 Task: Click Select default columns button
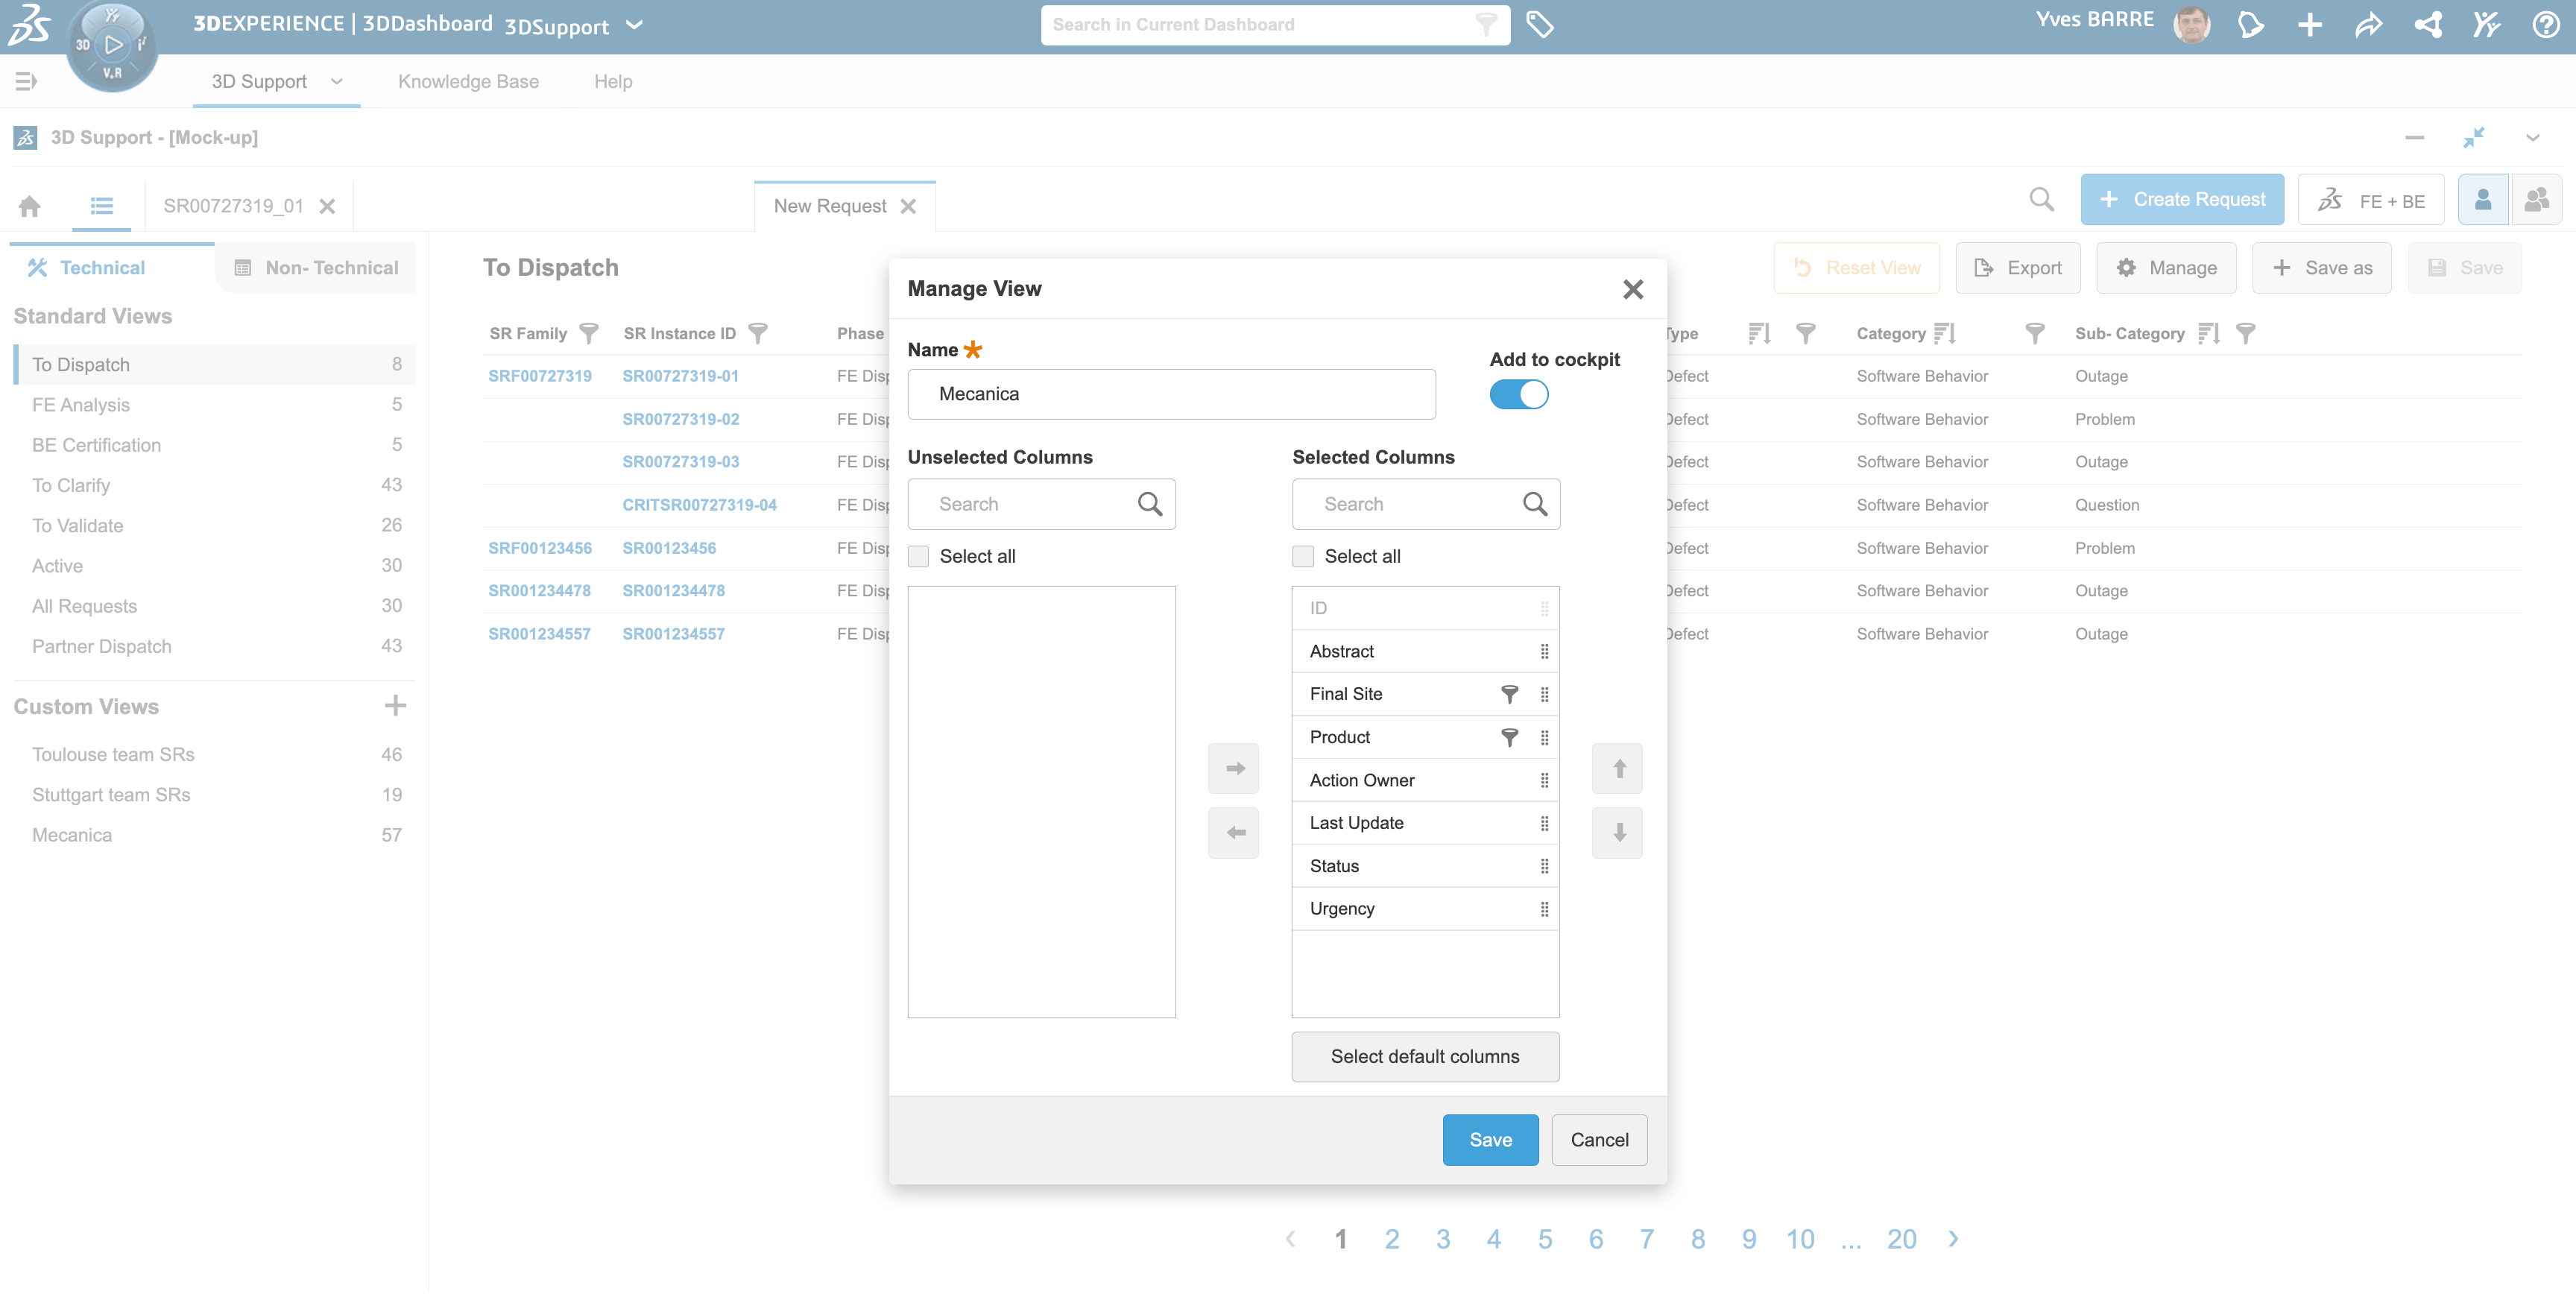pyautogui.click(x=1424, y=1056)
